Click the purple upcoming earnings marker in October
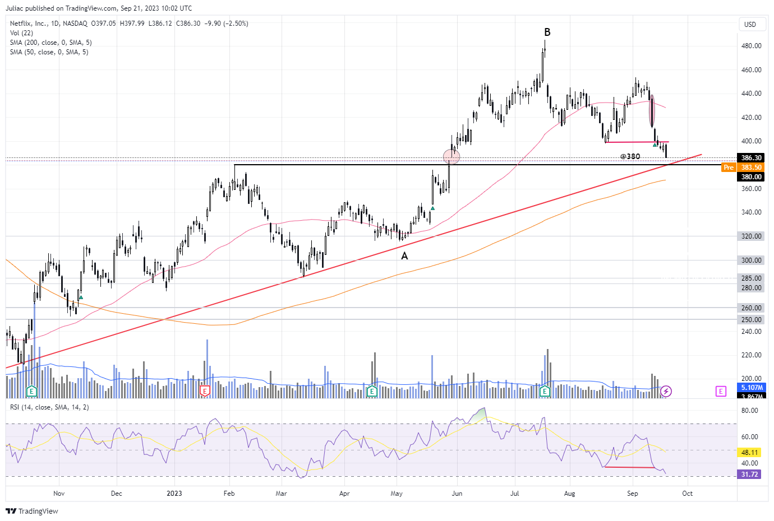The image size is (774, 521). (721, 391)
